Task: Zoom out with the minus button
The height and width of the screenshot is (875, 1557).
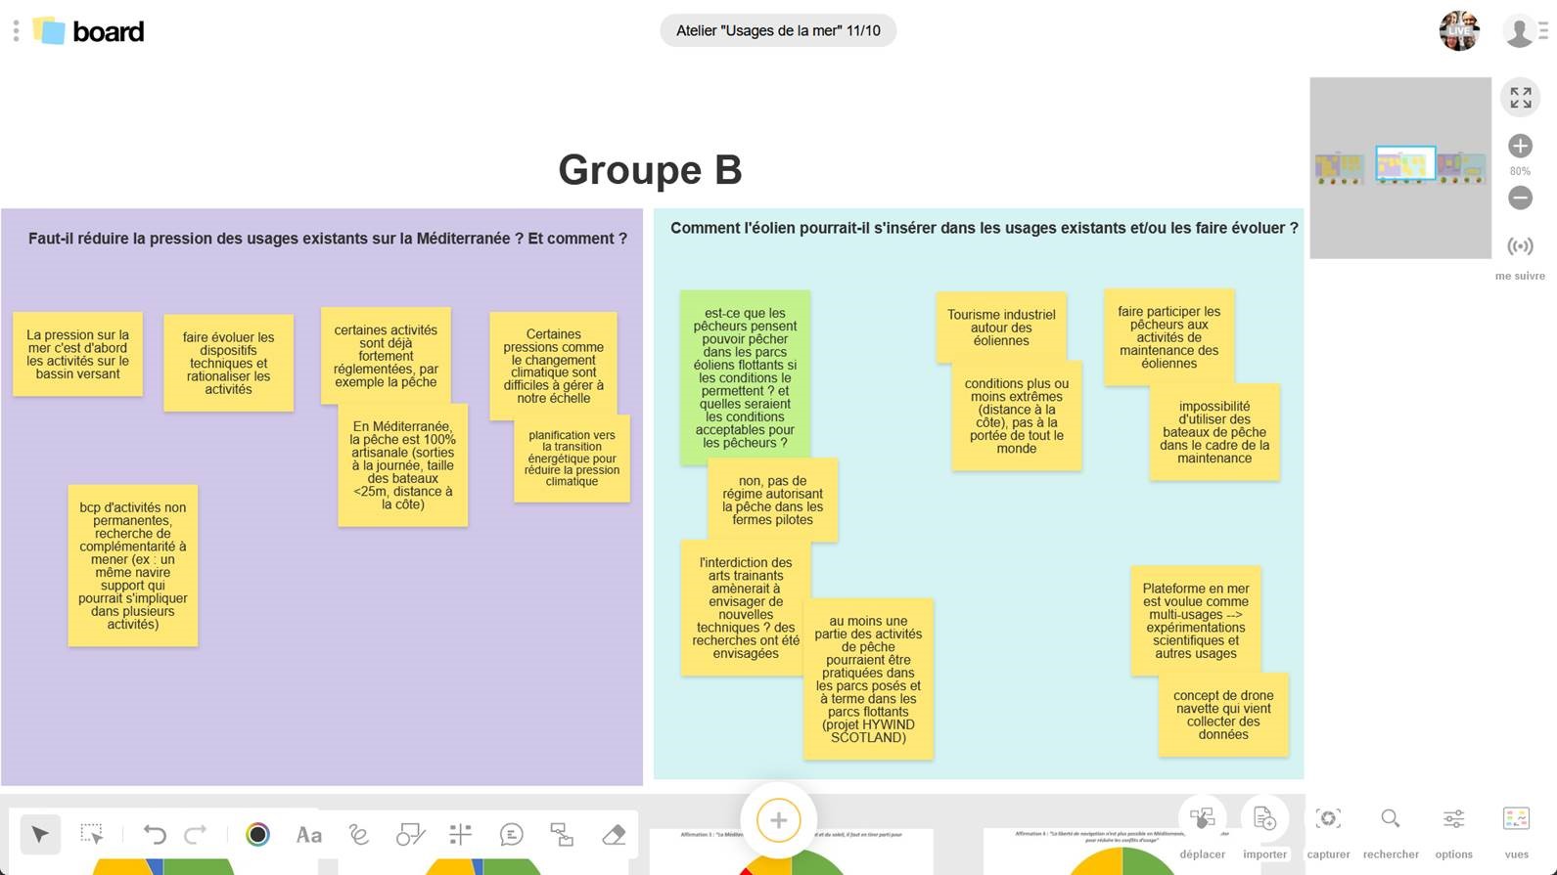Action: pos(1520,198)
